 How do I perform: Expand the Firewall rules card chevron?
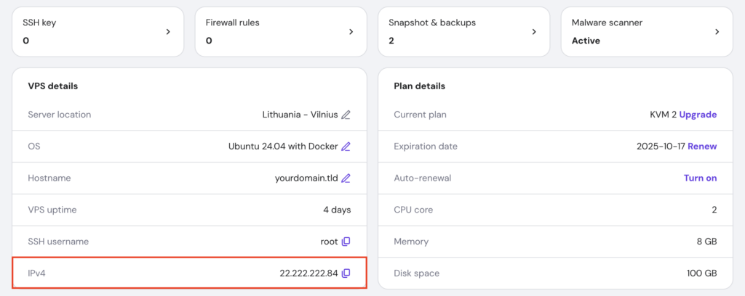(351, 32)
